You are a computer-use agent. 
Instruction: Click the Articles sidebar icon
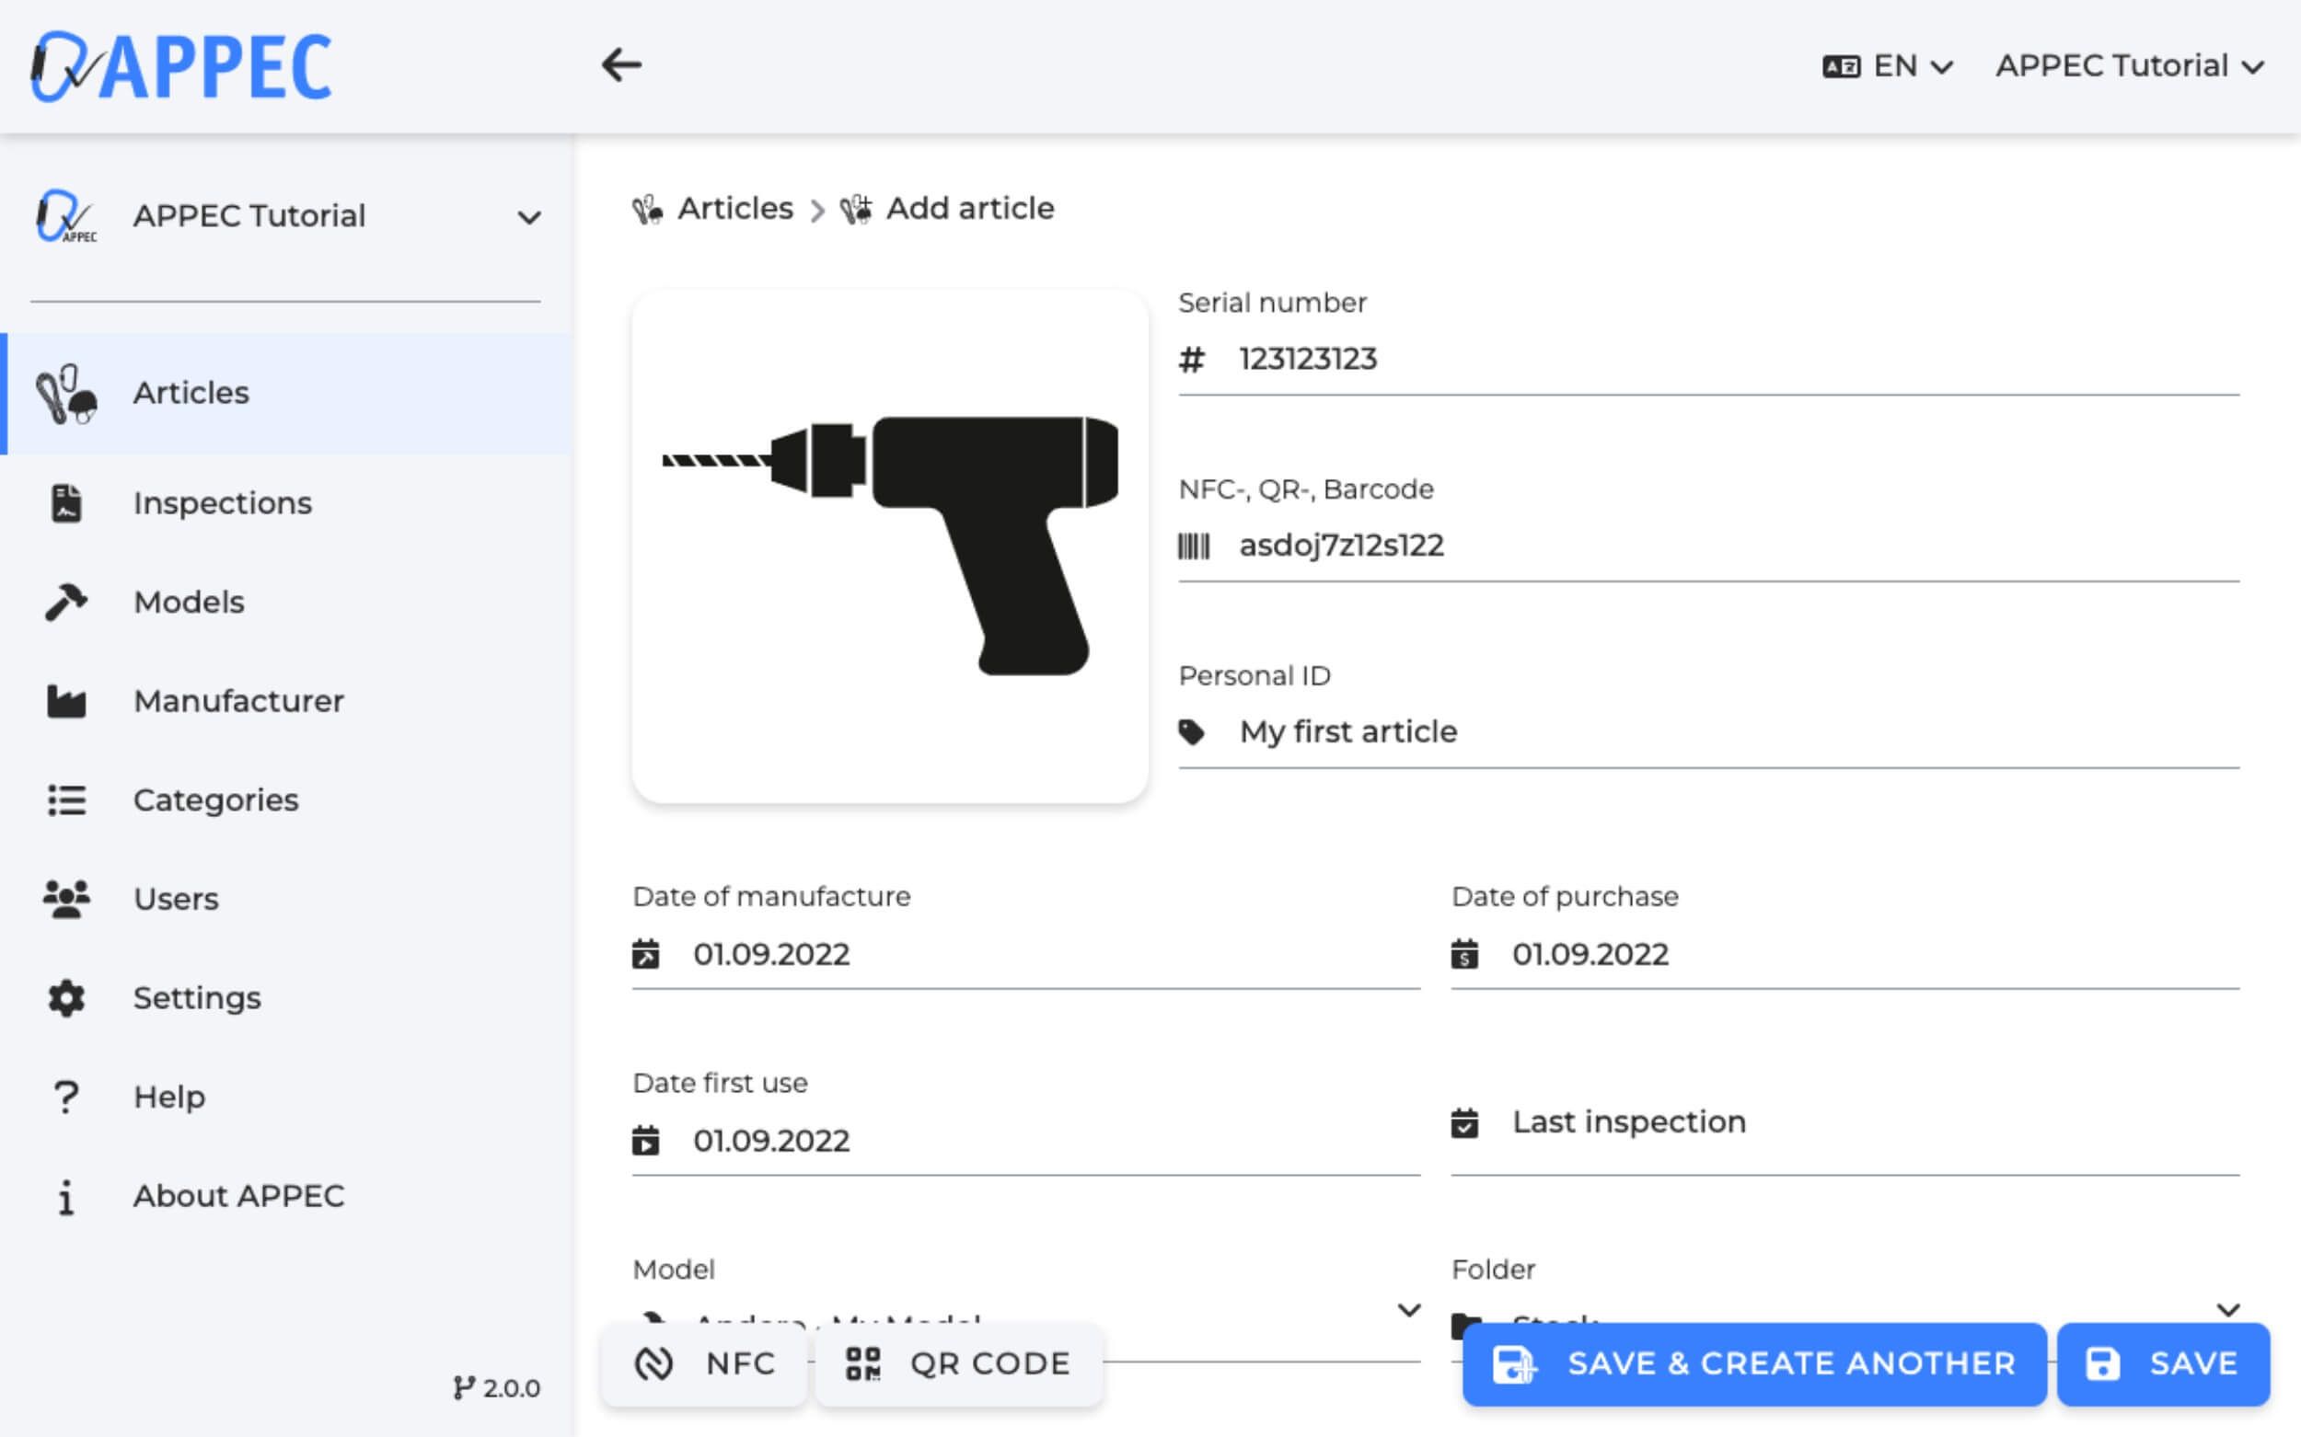66,392
